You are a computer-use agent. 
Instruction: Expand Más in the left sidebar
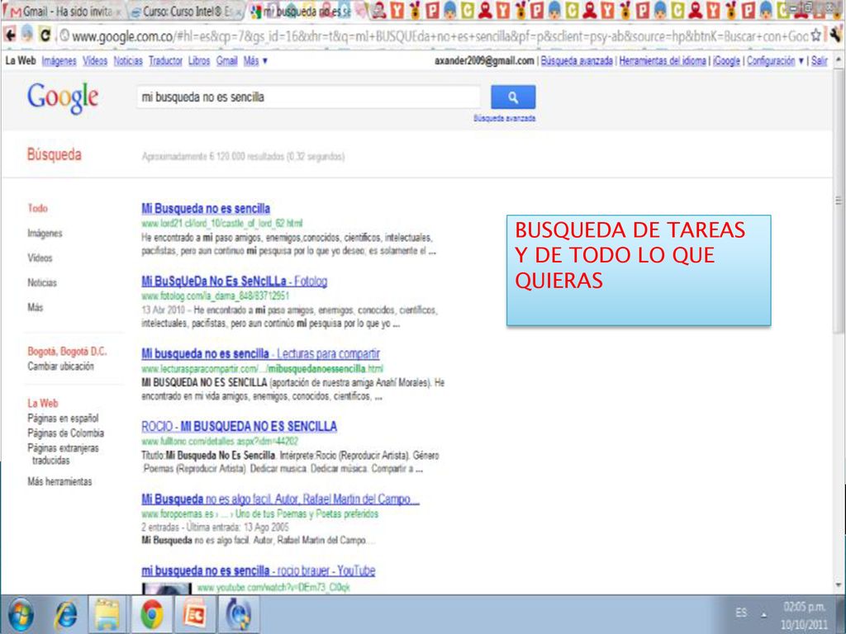[x=35, y=307]
